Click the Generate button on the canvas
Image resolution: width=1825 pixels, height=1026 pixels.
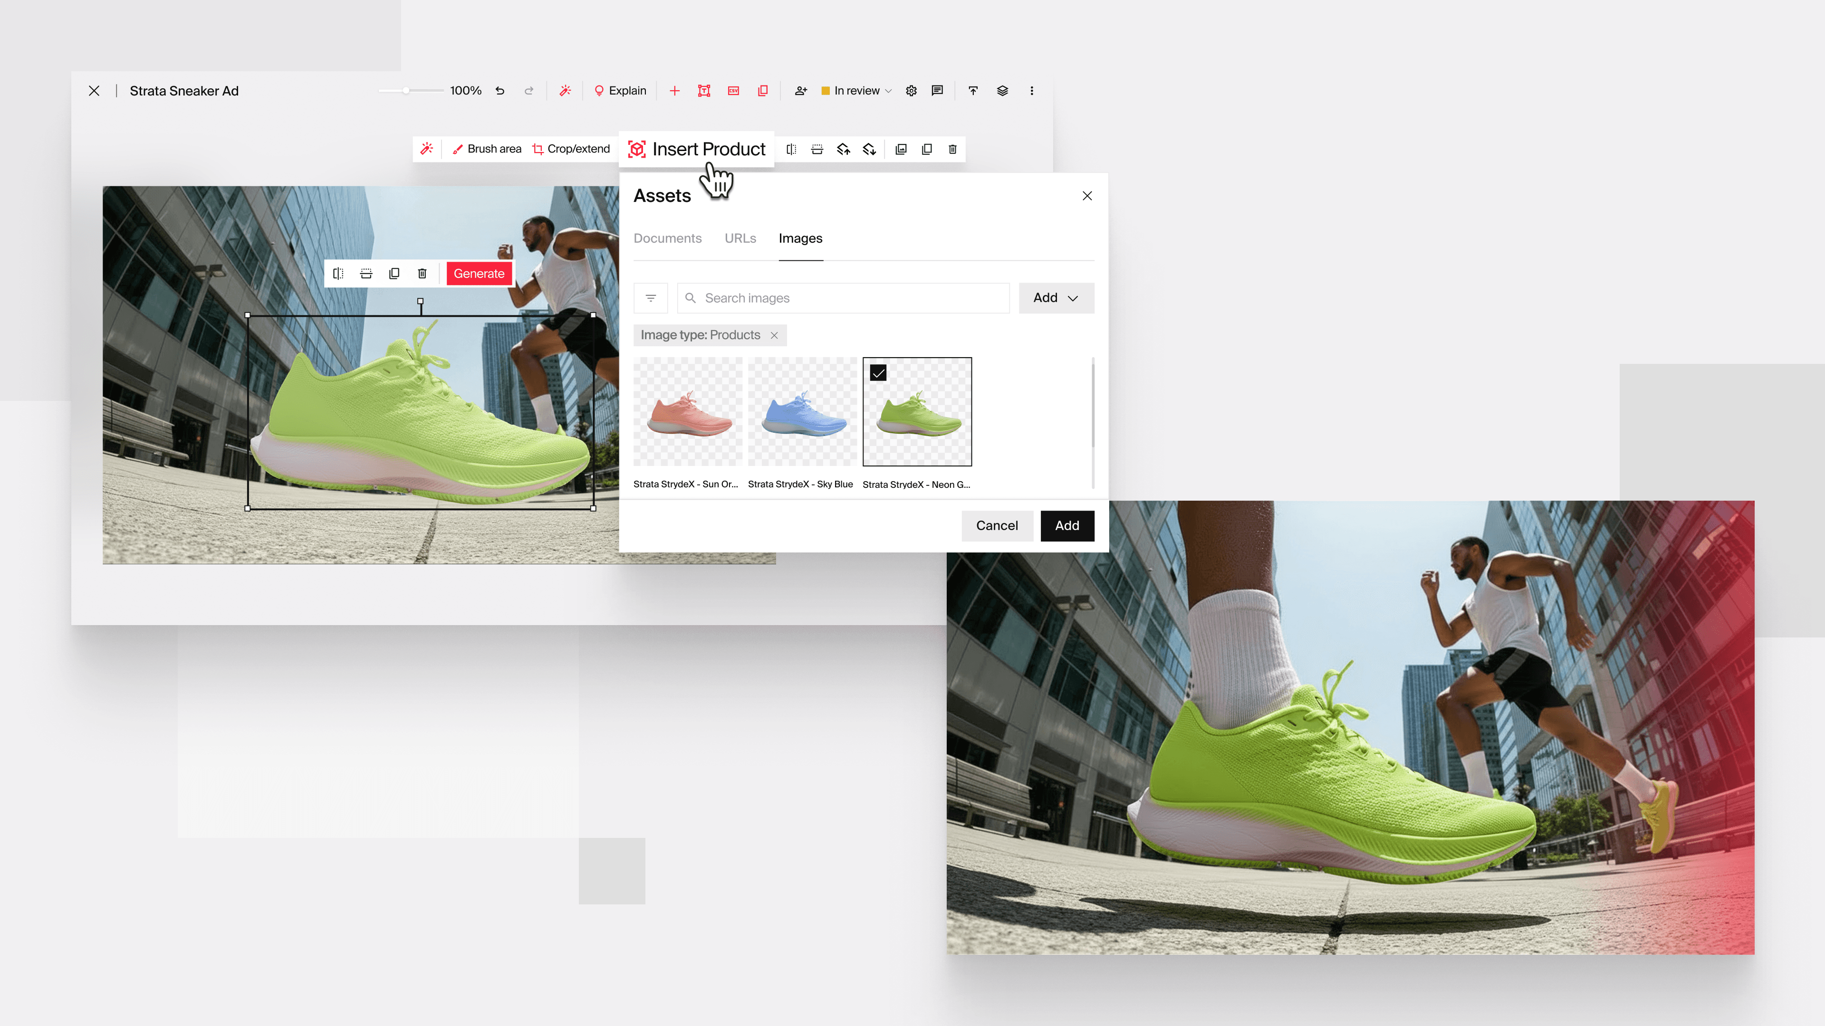(479, 273)
